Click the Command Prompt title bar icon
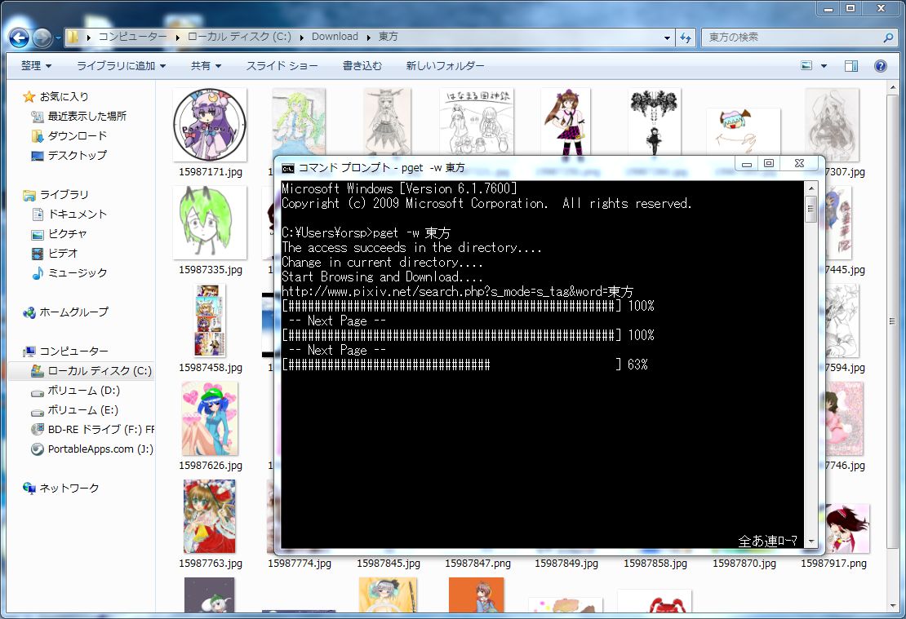Viewport: 906px width, 619px height. pyautogui.click(x=288, y=168)
